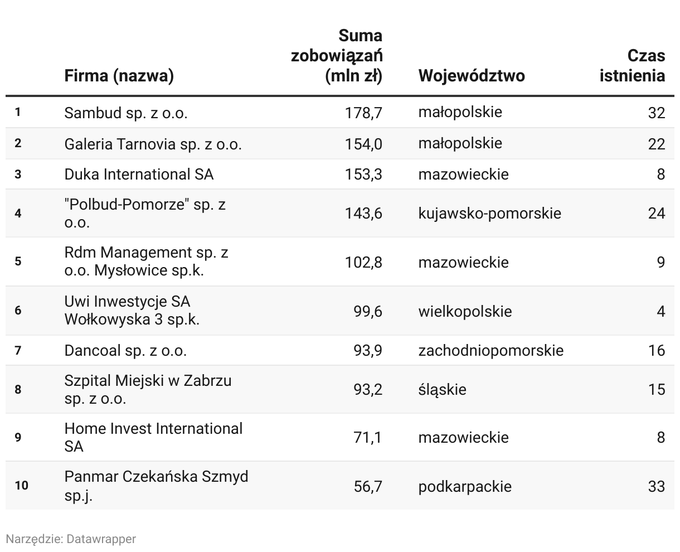
Task: Click Uwi Inwestycje SA Wołkowyska 3 entry
Action: click(132, 311)
